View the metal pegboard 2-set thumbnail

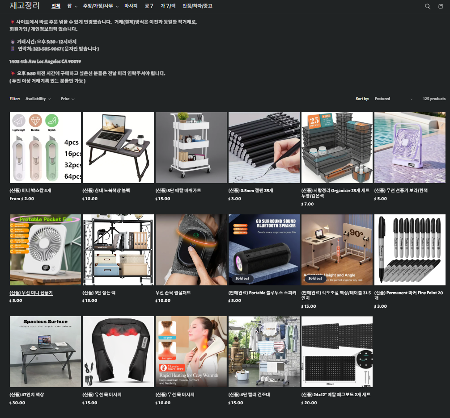pyautogui.click(x=337, y=352)
